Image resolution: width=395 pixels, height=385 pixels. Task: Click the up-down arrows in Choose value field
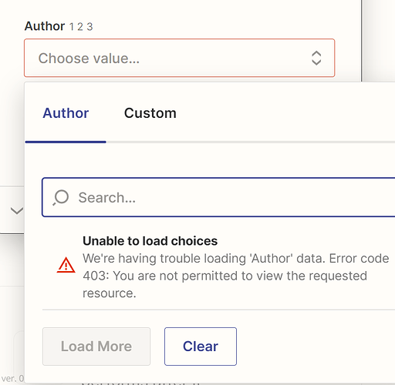(316, 58)
